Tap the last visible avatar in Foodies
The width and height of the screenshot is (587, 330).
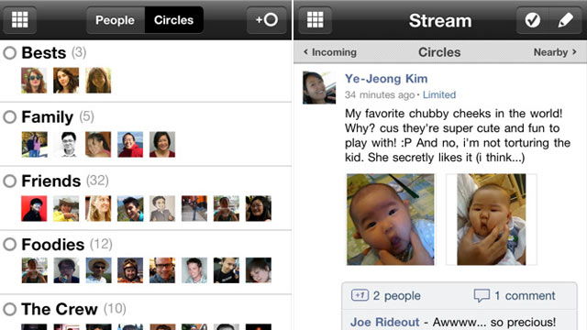(259, 270)
